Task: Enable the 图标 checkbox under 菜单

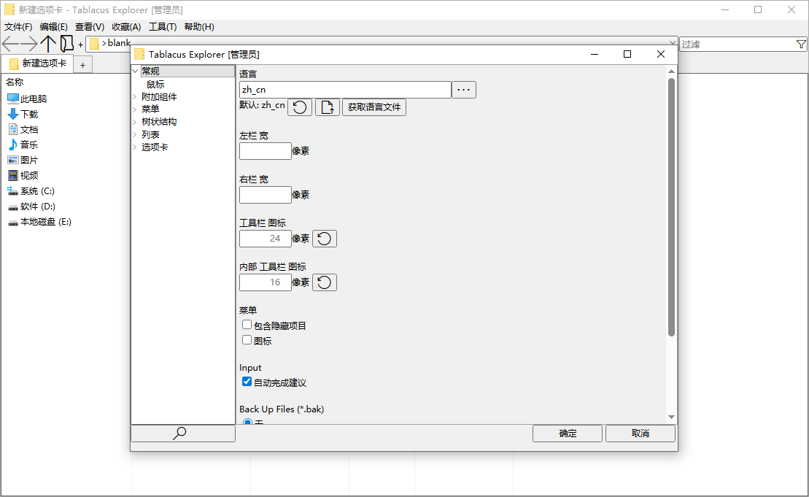Action: click(247, 339)
